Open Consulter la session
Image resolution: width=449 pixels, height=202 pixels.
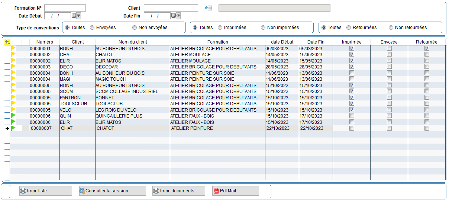pos(112,191)
